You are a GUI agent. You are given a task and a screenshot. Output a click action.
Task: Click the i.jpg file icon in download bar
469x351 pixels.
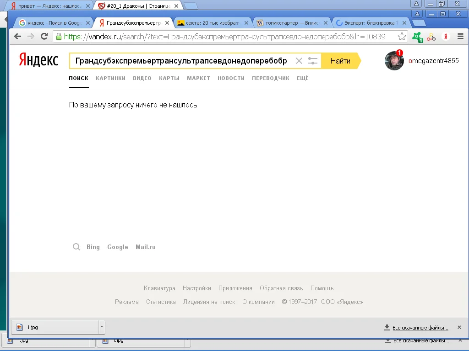click(19, 327)
